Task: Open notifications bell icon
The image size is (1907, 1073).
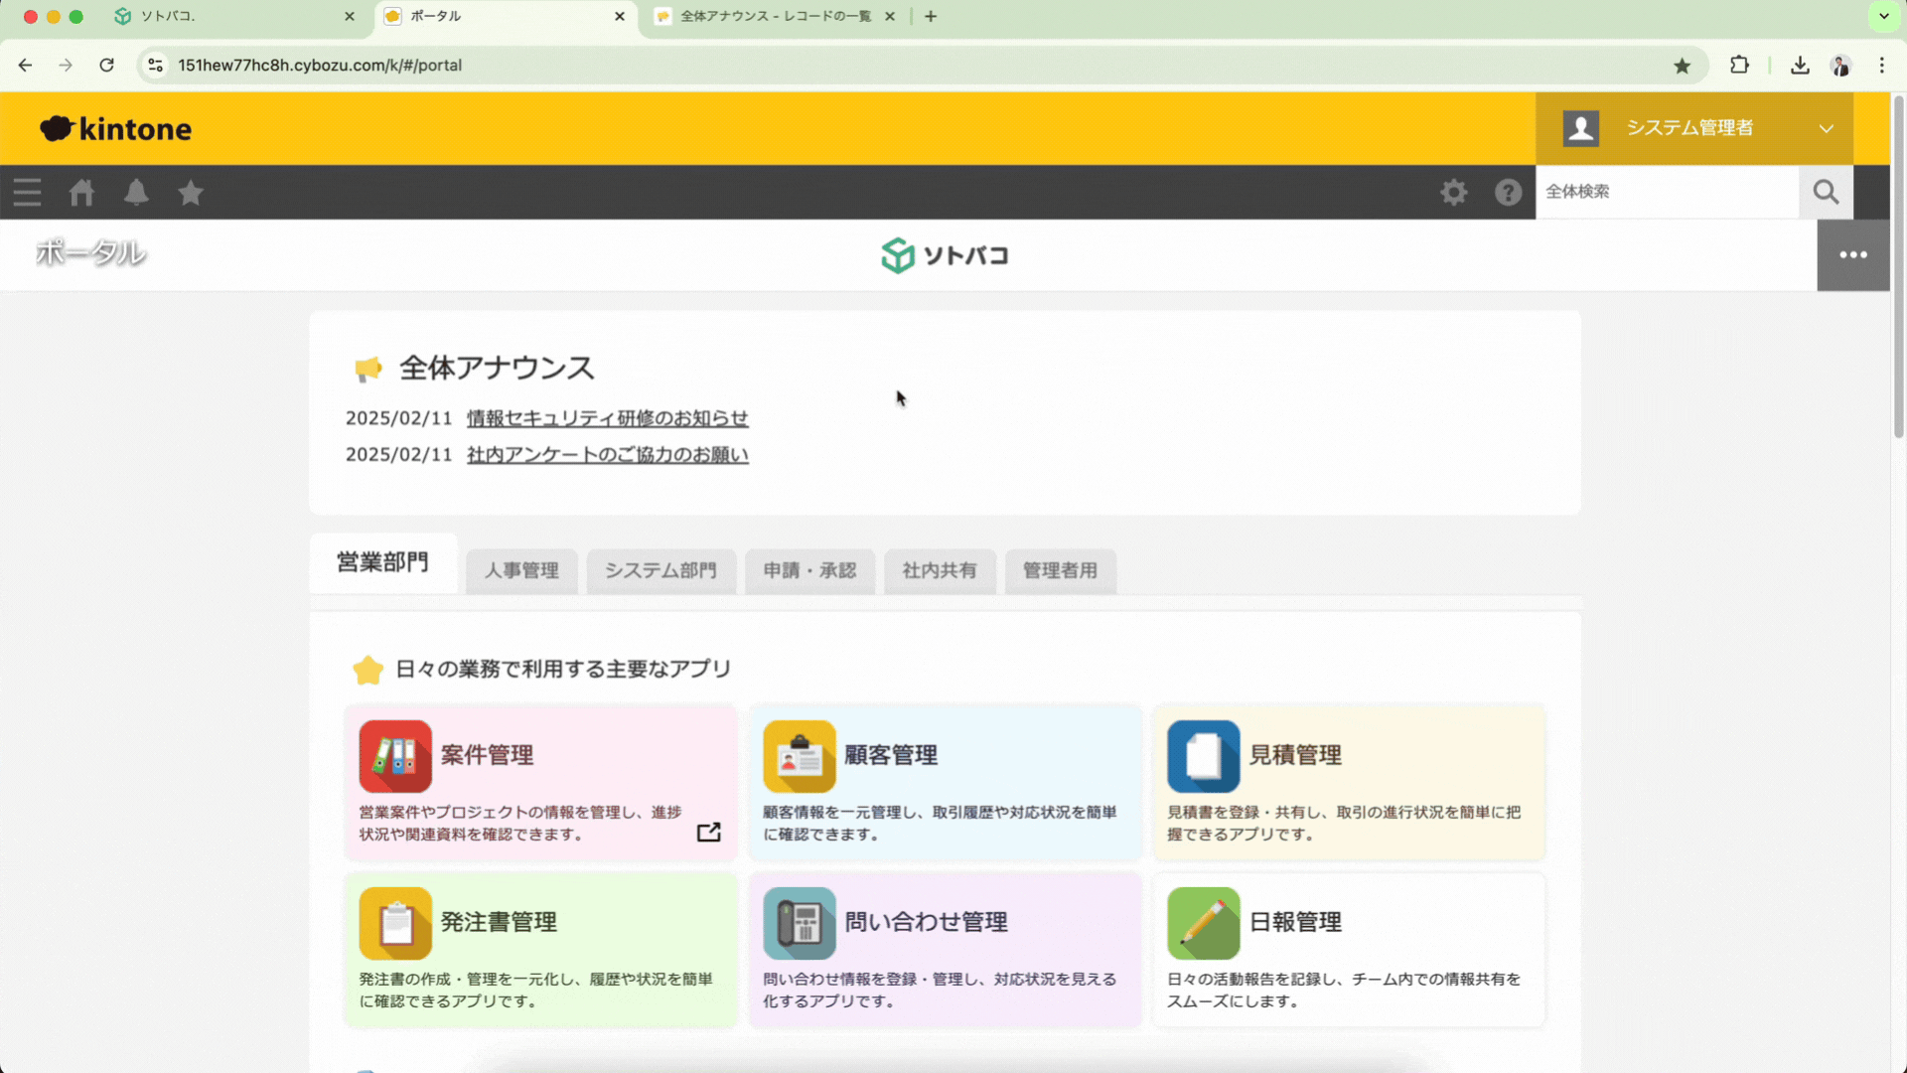Action: tap(136, 193)
